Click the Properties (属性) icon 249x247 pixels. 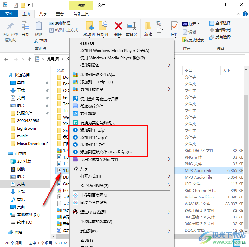tap(175, 26)
